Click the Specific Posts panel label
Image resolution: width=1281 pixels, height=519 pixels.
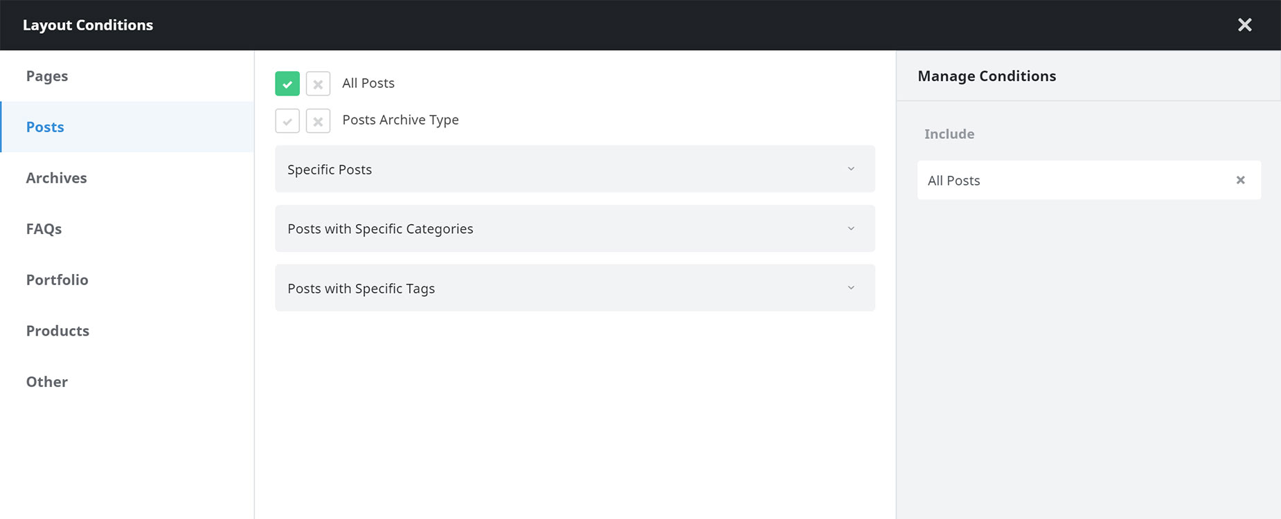pyautogui.click(x=330, y=170)
